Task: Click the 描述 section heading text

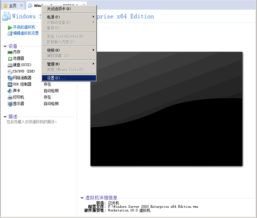Action: [x=13, y=116]
